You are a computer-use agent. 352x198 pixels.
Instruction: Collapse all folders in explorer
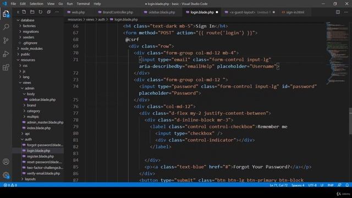click(x=49, y=12)
